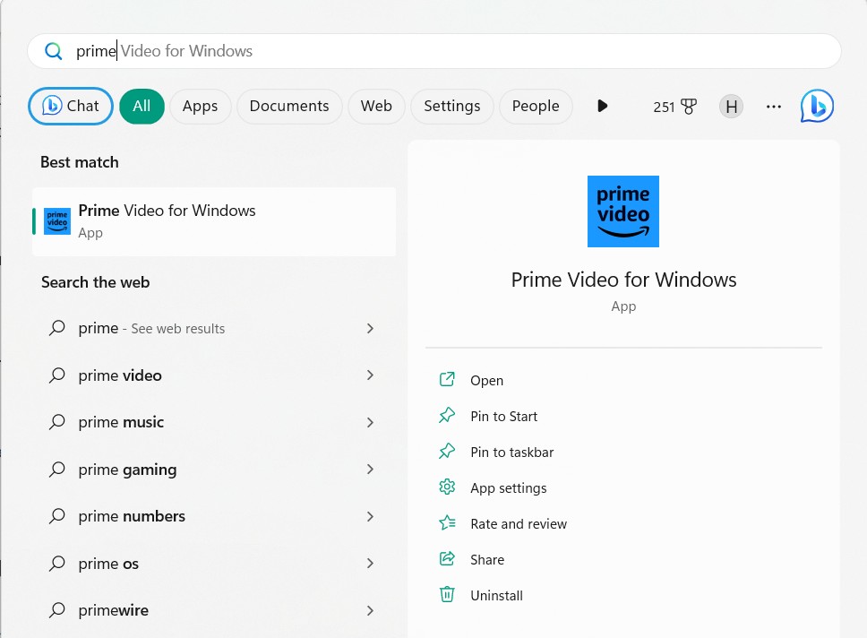This screenshot has width=867, height=638.
Task: Open the Microsoft Rewards trophy icon
Action: [688, 107]
